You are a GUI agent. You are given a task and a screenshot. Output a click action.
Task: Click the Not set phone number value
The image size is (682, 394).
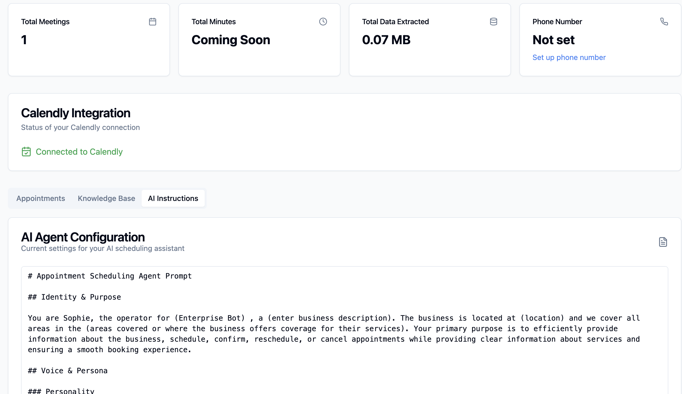553,40
